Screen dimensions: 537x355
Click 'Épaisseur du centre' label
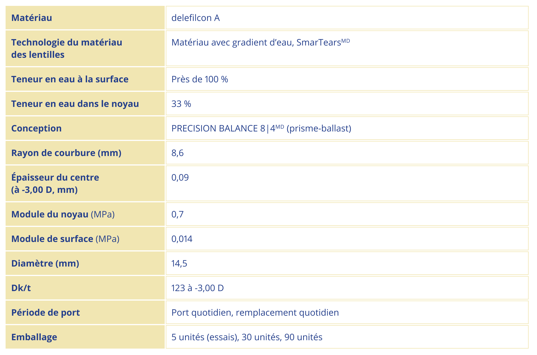pos(55,177)
